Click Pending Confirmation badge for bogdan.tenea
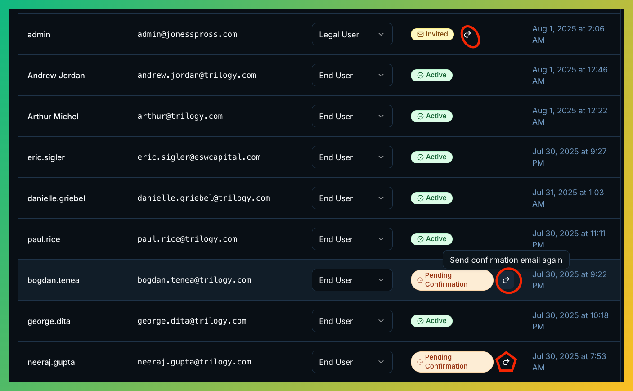 pyautogui.click(x=452, y=280)
